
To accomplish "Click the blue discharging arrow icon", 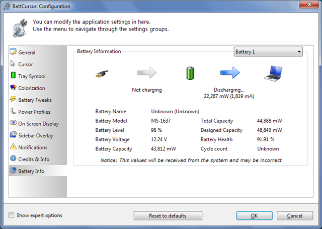I will pyautogui.click(x=230, y=73).
